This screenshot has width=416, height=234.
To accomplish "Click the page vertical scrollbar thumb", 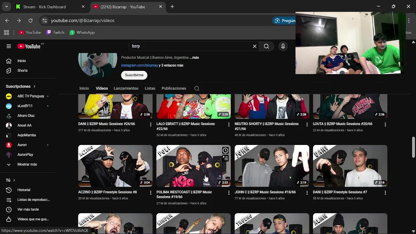I will [413, 147].
